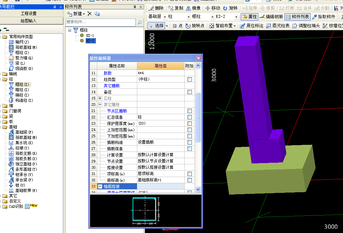Activate the 选择 (select) tool
Viewport: 343px width, 233px height.
coord(156,26)
